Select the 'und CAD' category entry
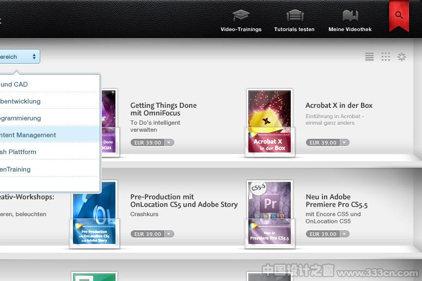Image resolution: width=422 pixels, height=281 pixels. [x=50, y=84]
